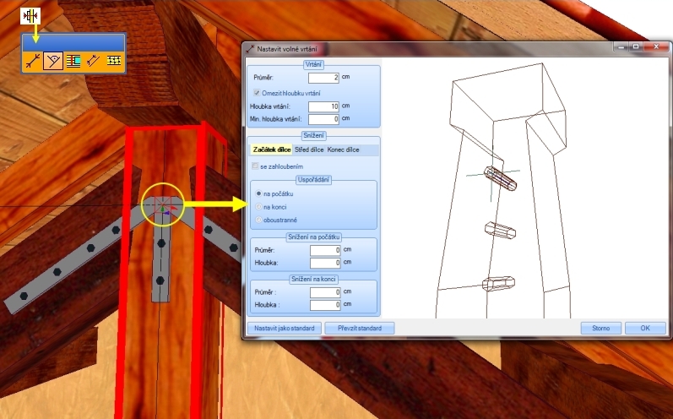
Task: Click 'Průměr' field under 'Snížení na počátku'
Action: pyautogui.click(x=325, y=250)
